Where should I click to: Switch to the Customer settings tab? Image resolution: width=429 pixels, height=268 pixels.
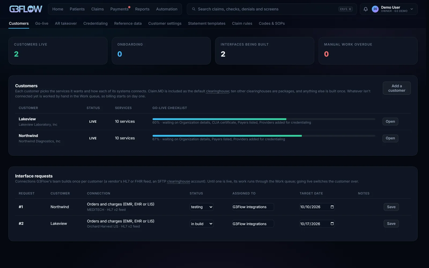tap(165, 23)
